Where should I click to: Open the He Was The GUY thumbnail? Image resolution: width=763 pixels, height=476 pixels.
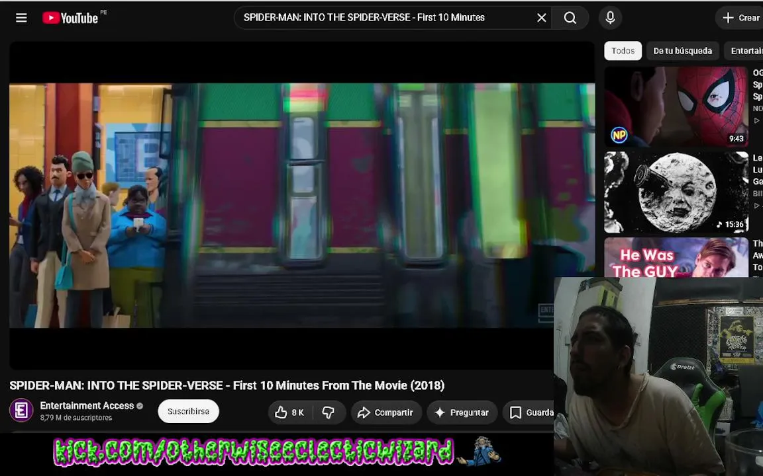click(x=676, y=257)
